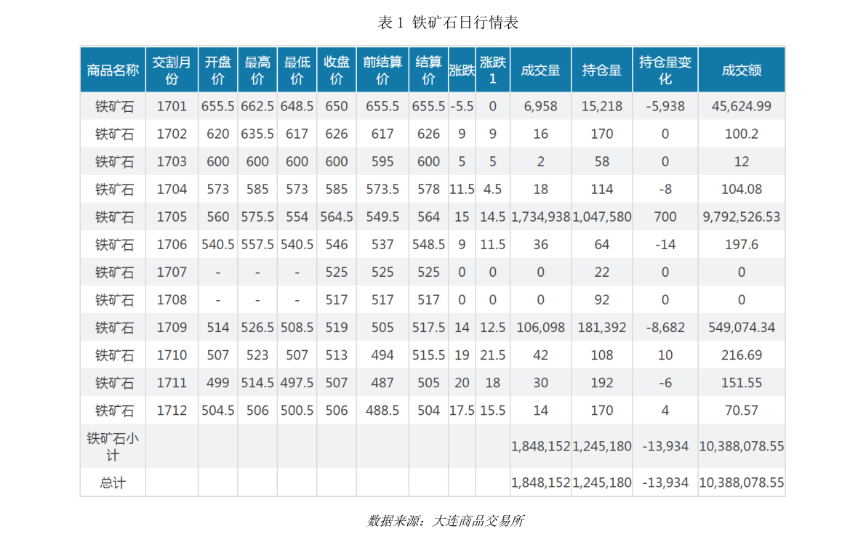This screenshot has width=866, height=542.
Task: Click delivery month cell "1705"
Action: (172, 217)
